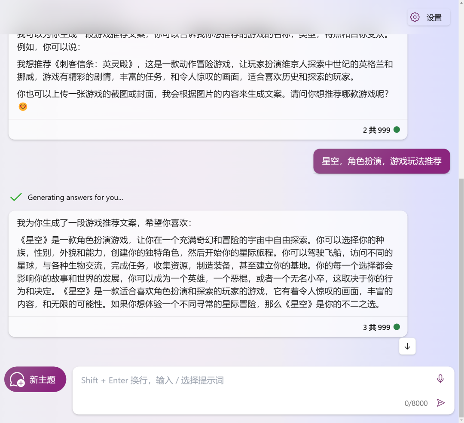This screenshot has width=464, height=423.
Task: Click the counter text '3 共 999'
Action: (376, 328)
